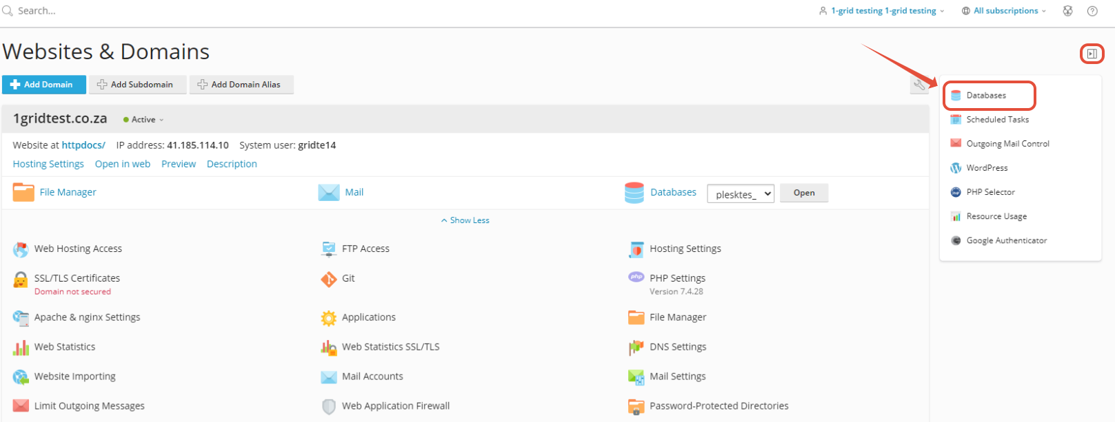Open the Website Importing icon
This screenshot has height=422, width=1115.
tap(21, 377)
